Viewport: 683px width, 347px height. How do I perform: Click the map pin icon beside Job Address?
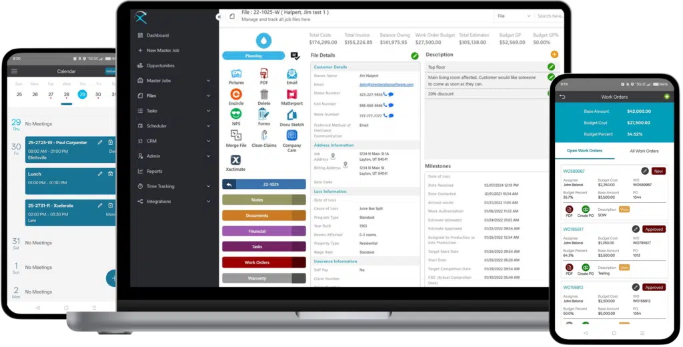pyautogui.click(x=333, y=155)
